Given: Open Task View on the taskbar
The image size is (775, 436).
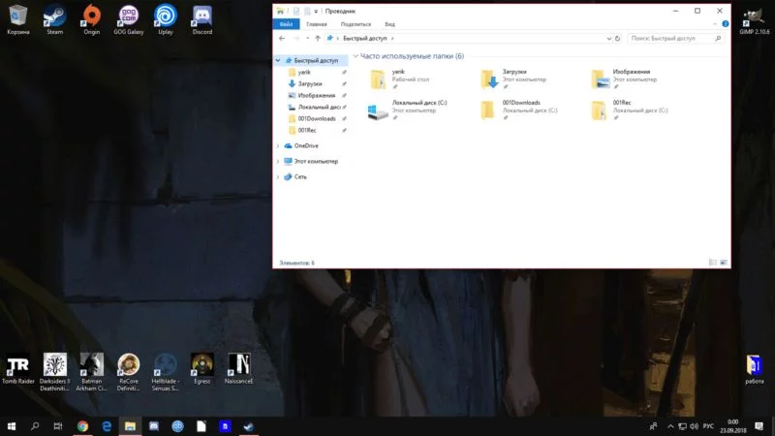Looking at the screenshot, I should pos(58,426).
